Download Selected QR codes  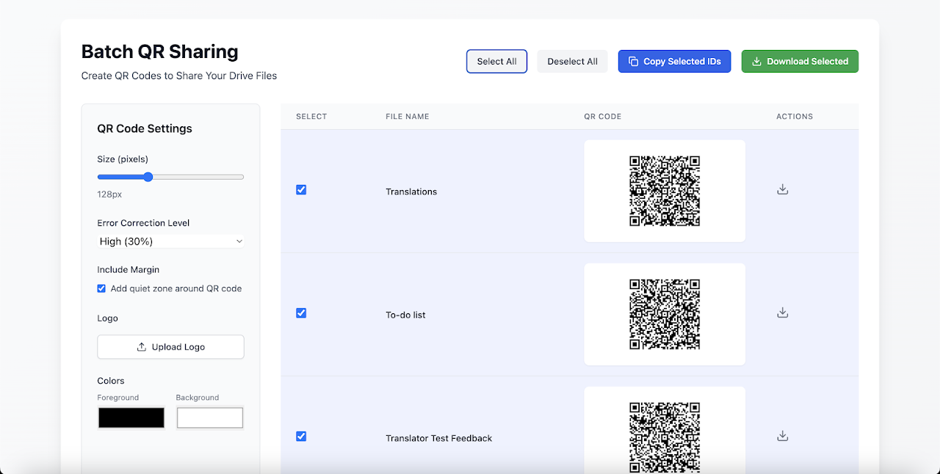tap(800, 62)
